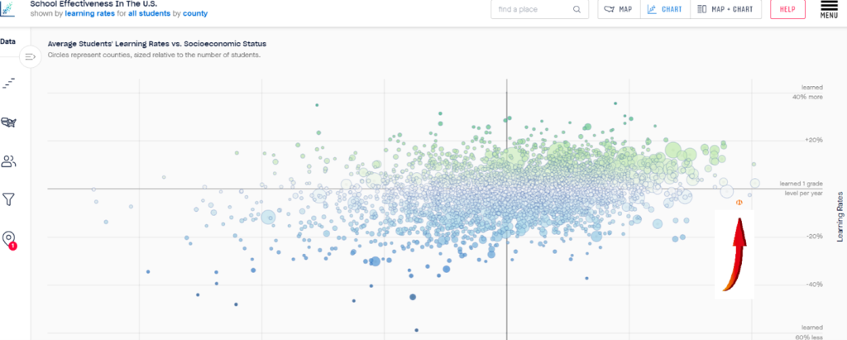Open the location pin with notification badge

(x=9, y=239)
